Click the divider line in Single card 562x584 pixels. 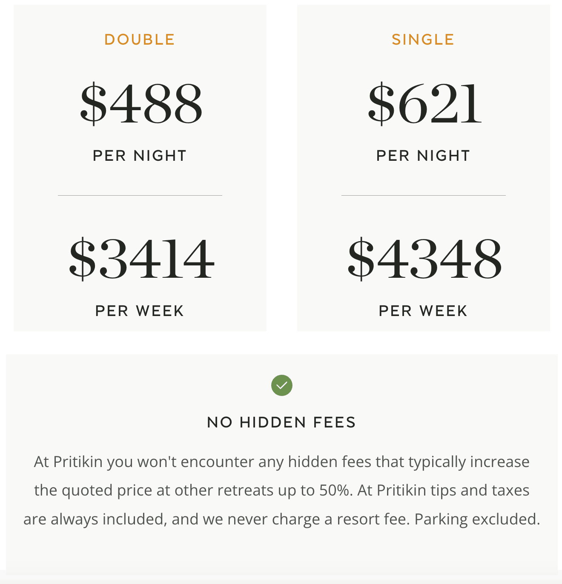424,195
